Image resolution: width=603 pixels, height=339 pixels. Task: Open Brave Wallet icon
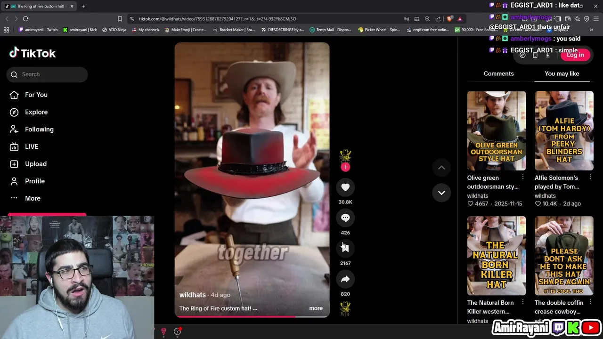coord(568,19)
